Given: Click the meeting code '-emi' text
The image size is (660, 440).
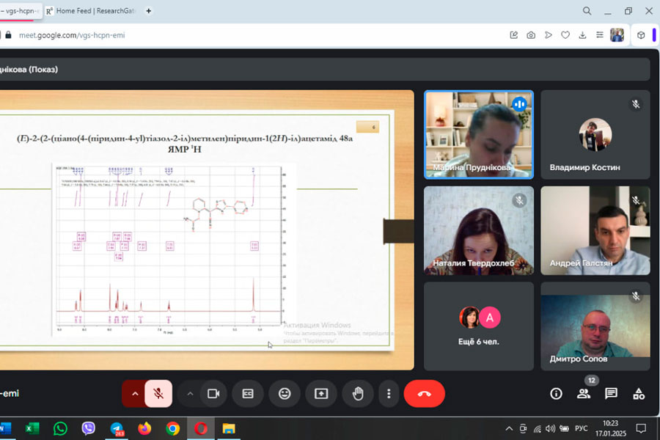Looking at the screenshot, I should click(x=10, y=393).
